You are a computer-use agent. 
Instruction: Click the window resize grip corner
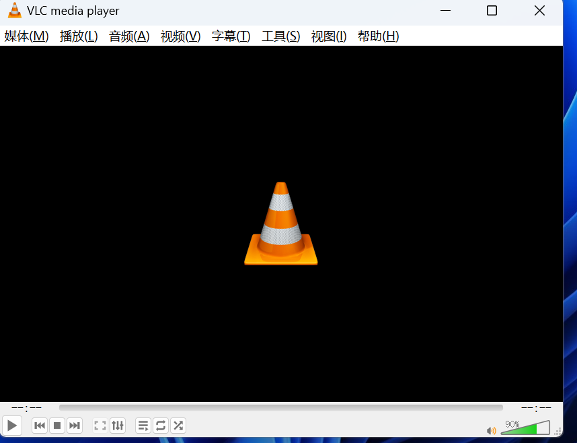558,432
